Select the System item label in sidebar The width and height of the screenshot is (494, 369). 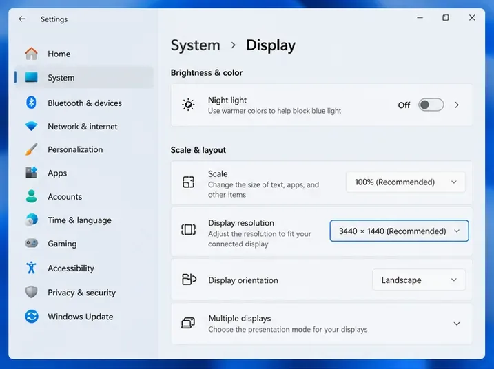[x=61, y=78]
